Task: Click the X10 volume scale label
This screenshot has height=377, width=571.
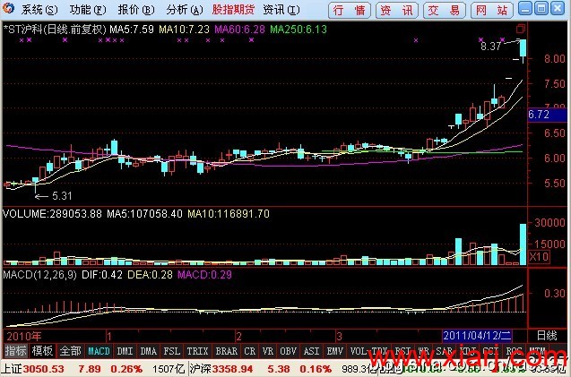Action: pyautogui.click(x=539, y=257)
